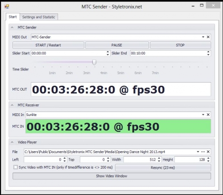Increase Slider Start time with the up arrow
Image resolution: width=223 pixels, height=195 pixels.
coord(108,52)
